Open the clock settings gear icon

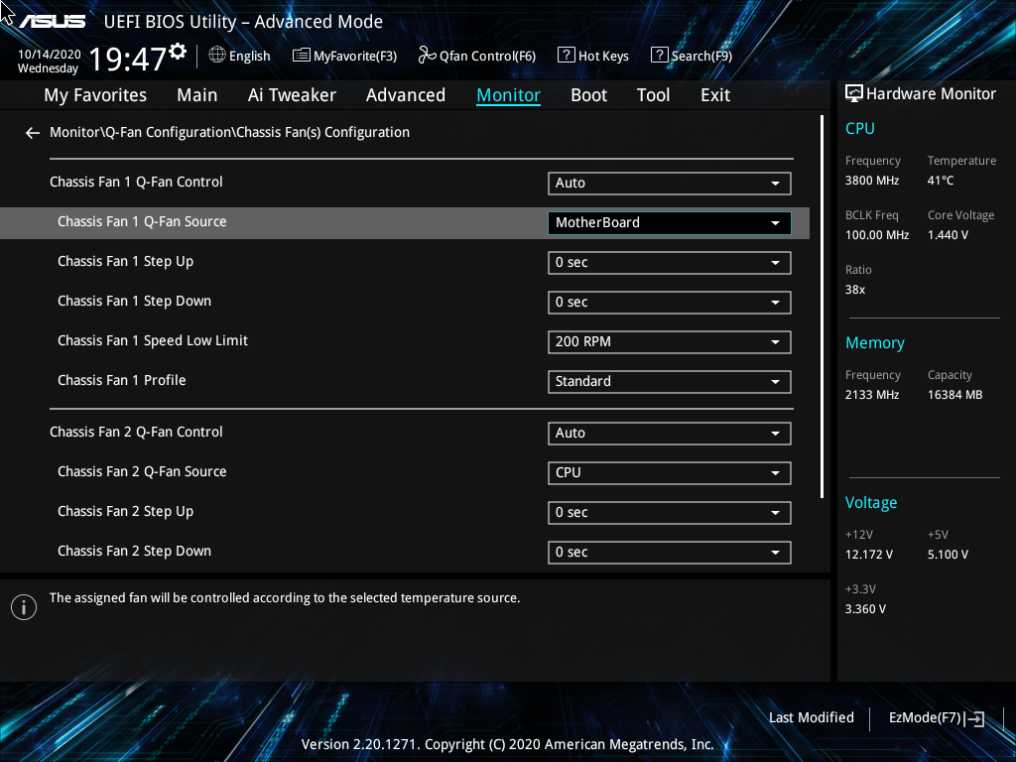pos(178,51)
